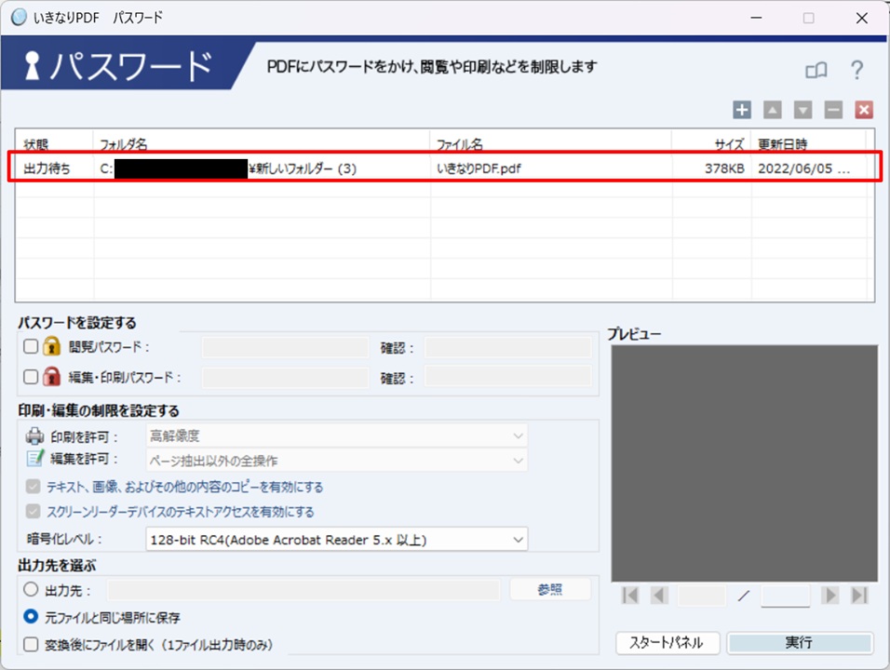Go to next preview page
Image resolution: width=890 pixels, height=670 pixels.
(829, 596)
